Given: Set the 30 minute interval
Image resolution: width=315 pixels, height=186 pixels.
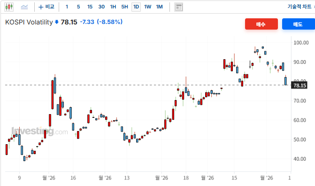Looking at the screenshot, I should point(101,7).
